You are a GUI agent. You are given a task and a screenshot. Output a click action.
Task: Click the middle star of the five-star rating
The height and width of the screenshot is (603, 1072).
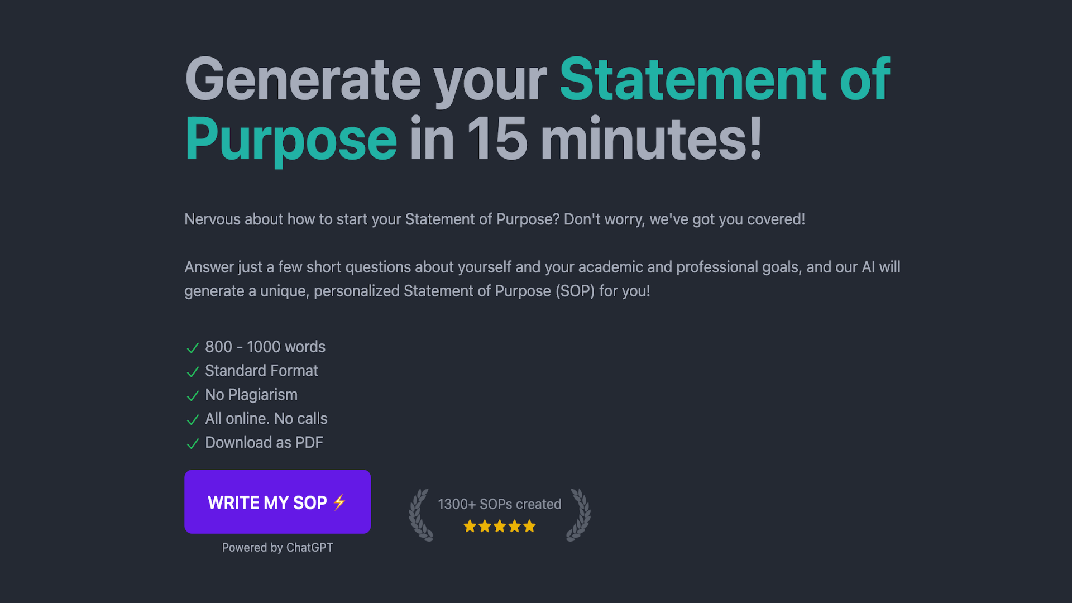pyautogui.click(x=499, y=526)
